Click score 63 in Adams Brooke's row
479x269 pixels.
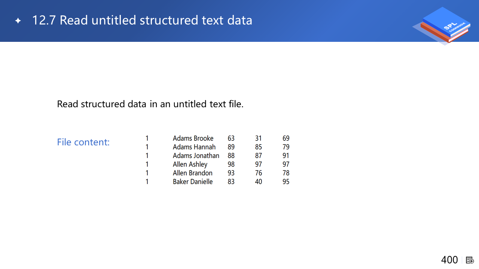point(231,138)
